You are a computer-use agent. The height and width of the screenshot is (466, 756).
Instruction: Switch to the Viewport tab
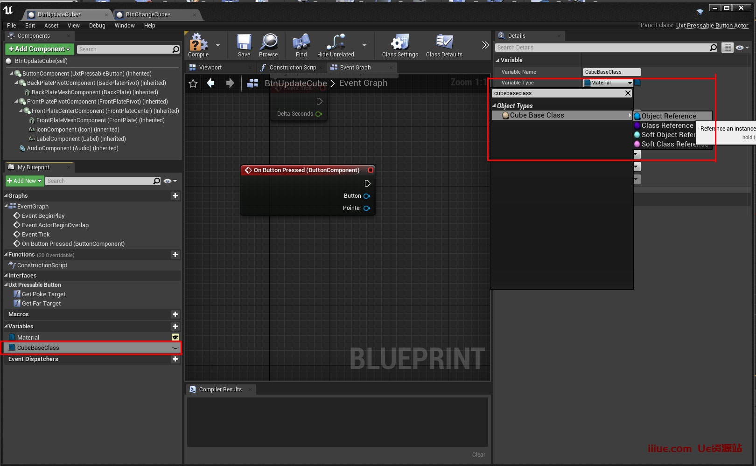click(210, 68)
